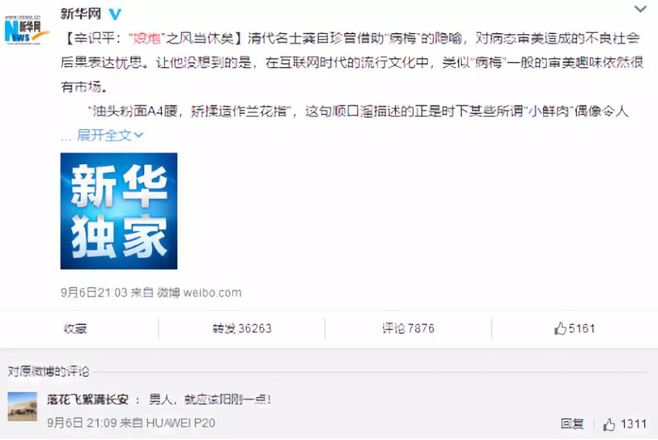Expand full text via 展开全文

pyautogui.click(x=110, y=135)
